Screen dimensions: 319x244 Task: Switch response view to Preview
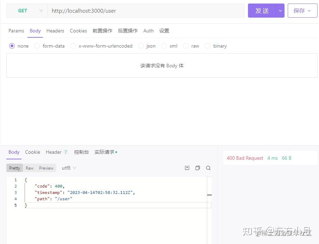pyautogui.click(x=46, y=168)
